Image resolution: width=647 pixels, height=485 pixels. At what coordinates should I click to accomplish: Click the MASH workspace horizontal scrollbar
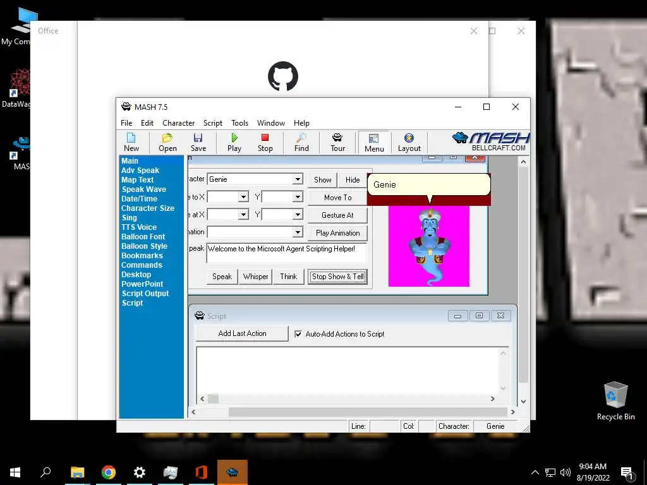353,412
